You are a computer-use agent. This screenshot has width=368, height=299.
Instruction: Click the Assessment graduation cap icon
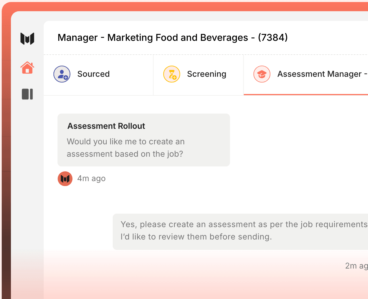tap(262, 74)
